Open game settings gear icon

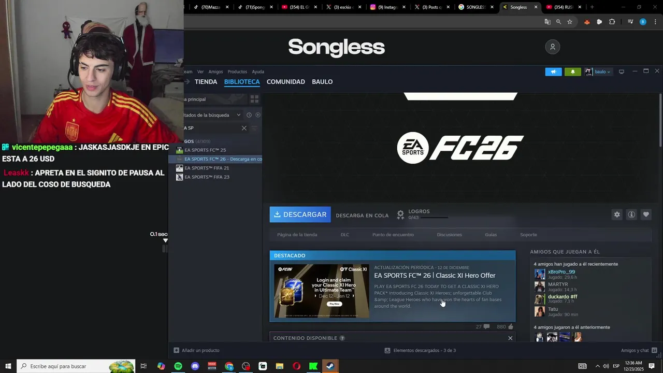(616, 214)
